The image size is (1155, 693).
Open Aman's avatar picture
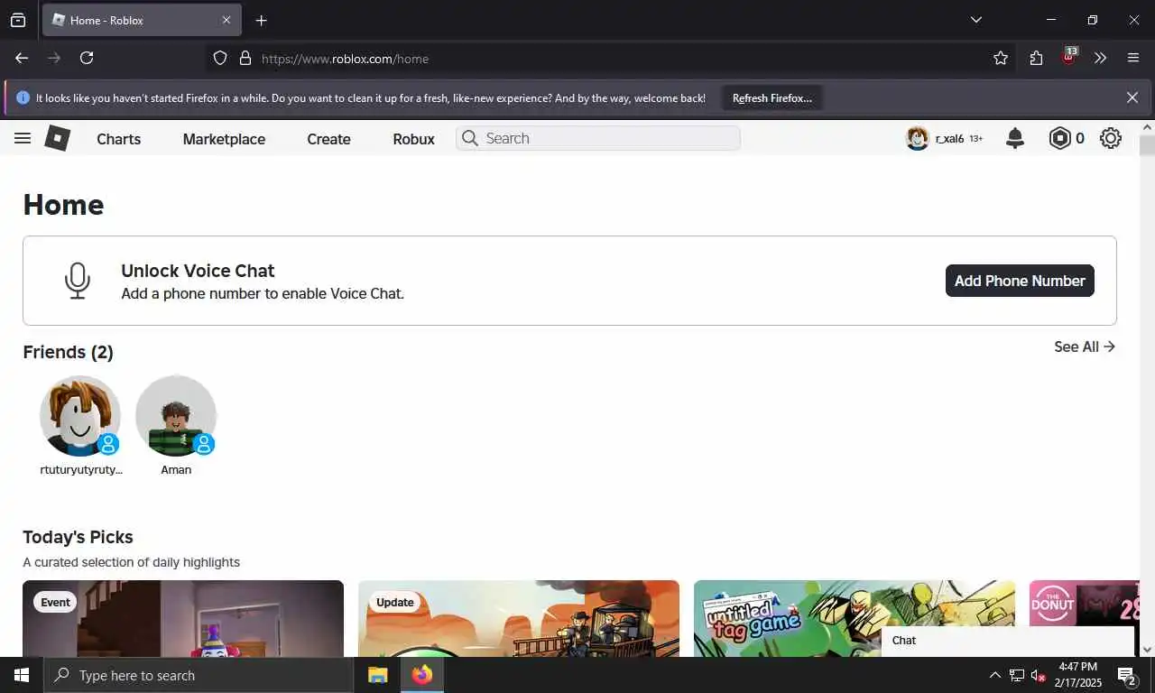[x=176, y=416]
